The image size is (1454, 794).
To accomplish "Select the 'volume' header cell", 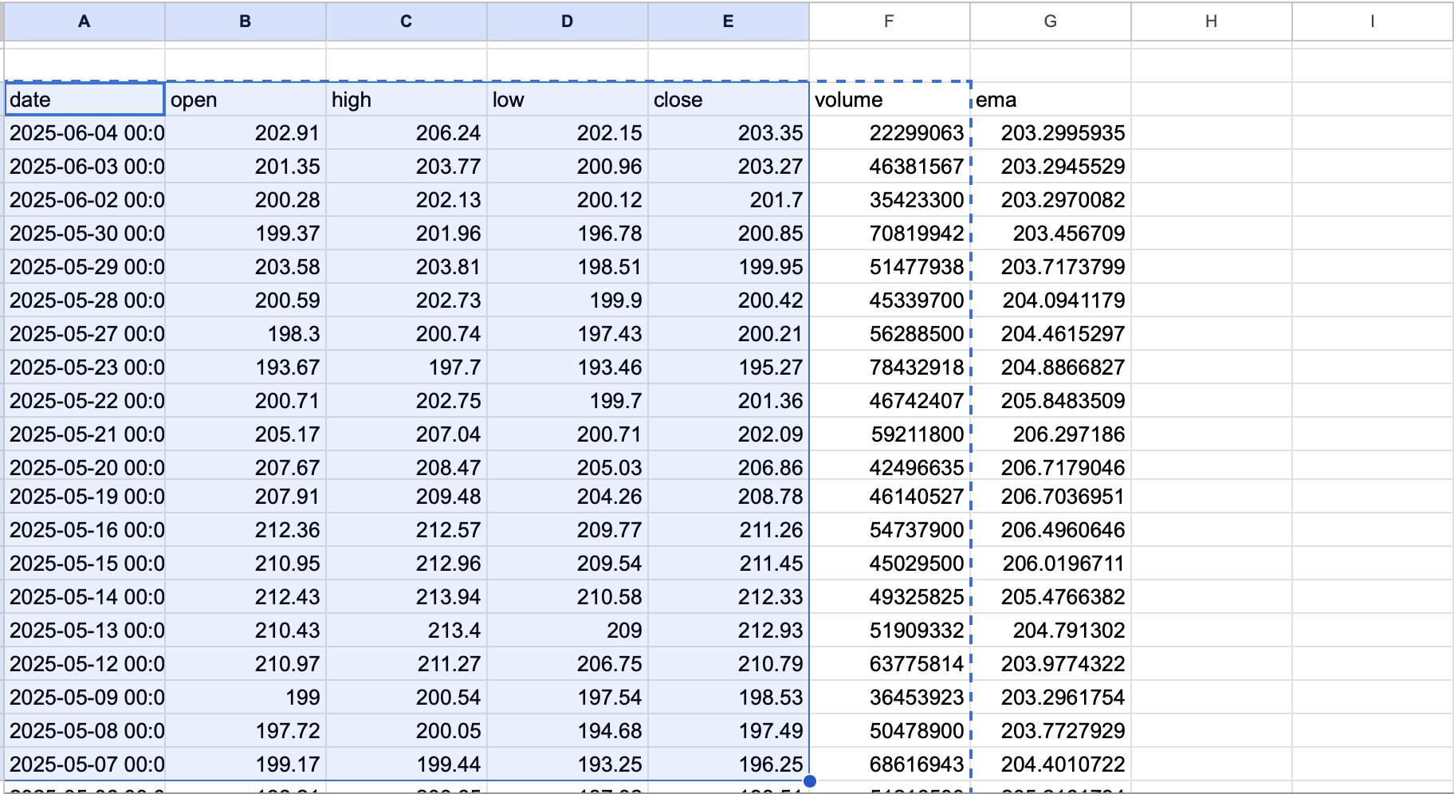I will click(889, 100).
